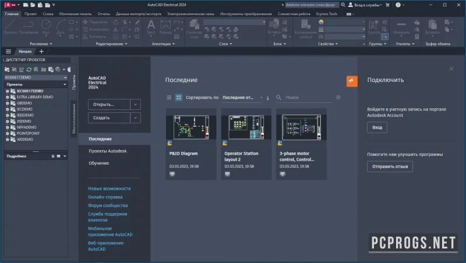Open the Новые возможности link
This screenshot has height=263, width=466.
[110, 189]
